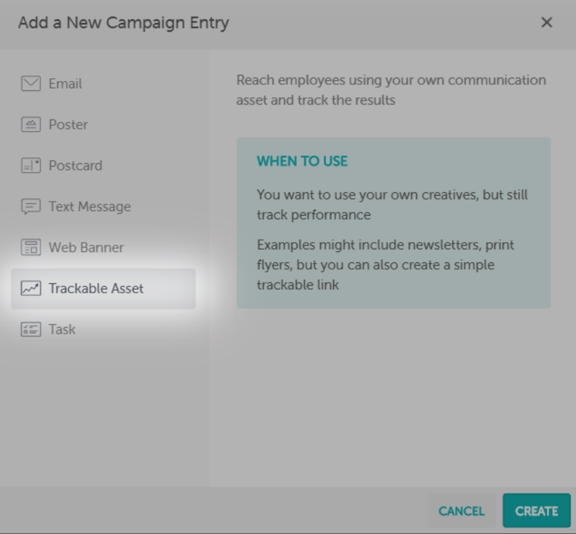This screenshot has width=576, height=534.
Task: Select the Email entry type label
Action: pos(65,84)
